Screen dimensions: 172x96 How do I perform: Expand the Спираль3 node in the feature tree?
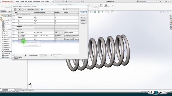[1, 49]
